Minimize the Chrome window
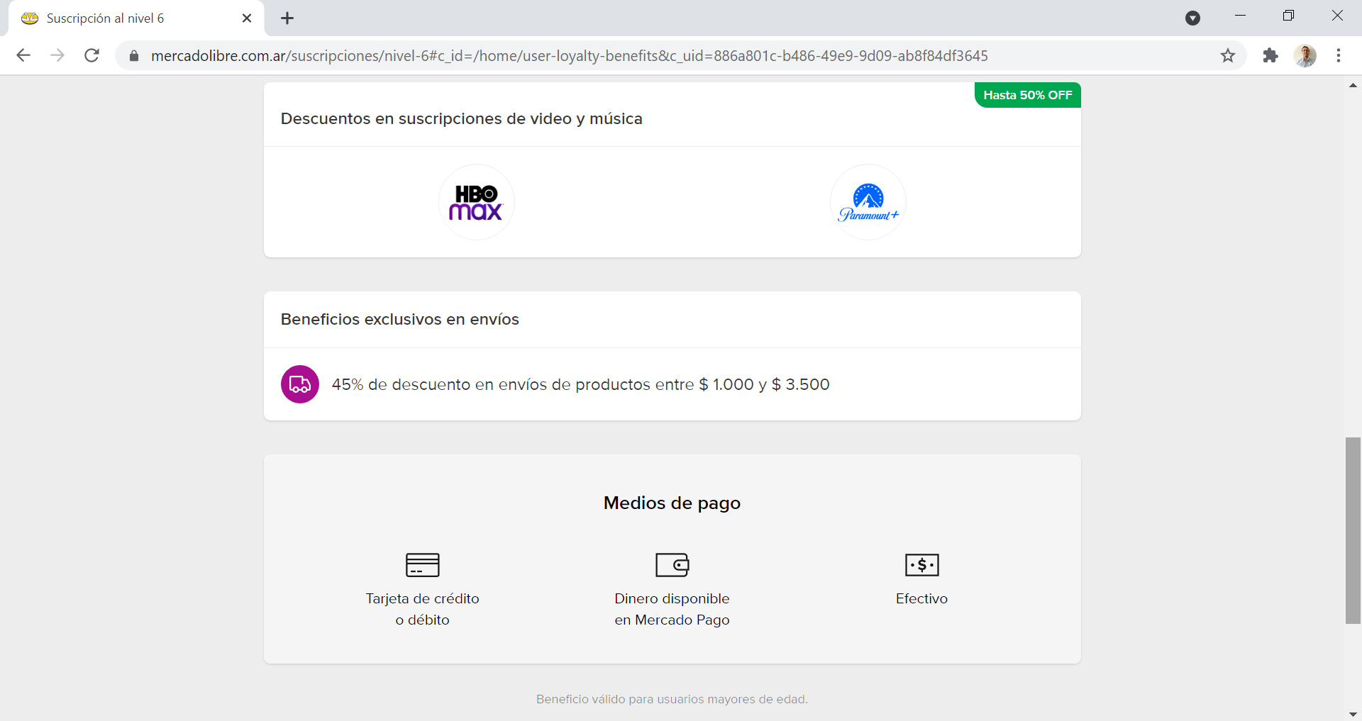The height and width of the screenshot is (721, 1362). 1240,16
